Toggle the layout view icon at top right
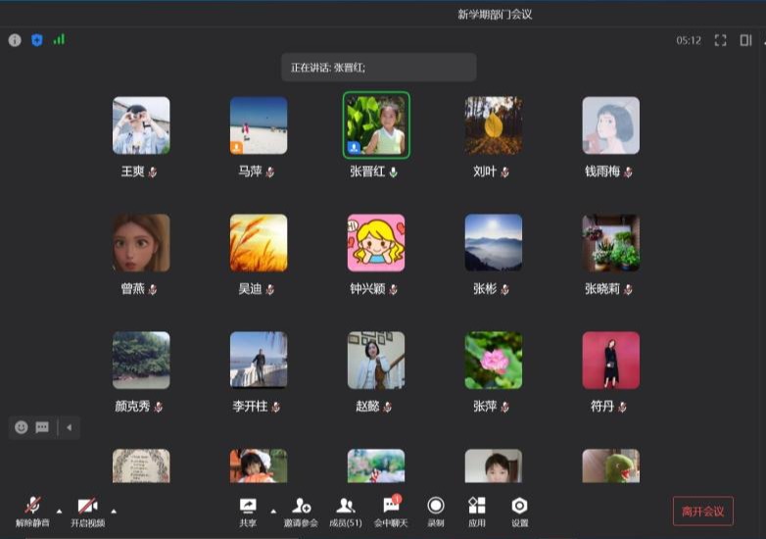Image resolution: width=766 pixels, height=539 pixels. (x=745, y=40)
